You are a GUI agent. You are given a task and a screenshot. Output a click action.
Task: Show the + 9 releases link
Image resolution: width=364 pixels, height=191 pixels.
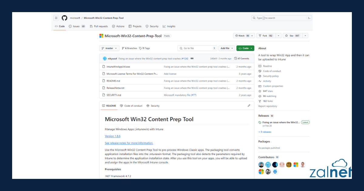(265, 132)
